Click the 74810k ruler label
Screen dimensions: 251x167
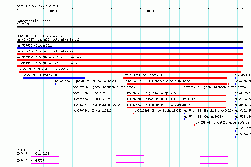(53, 11)
